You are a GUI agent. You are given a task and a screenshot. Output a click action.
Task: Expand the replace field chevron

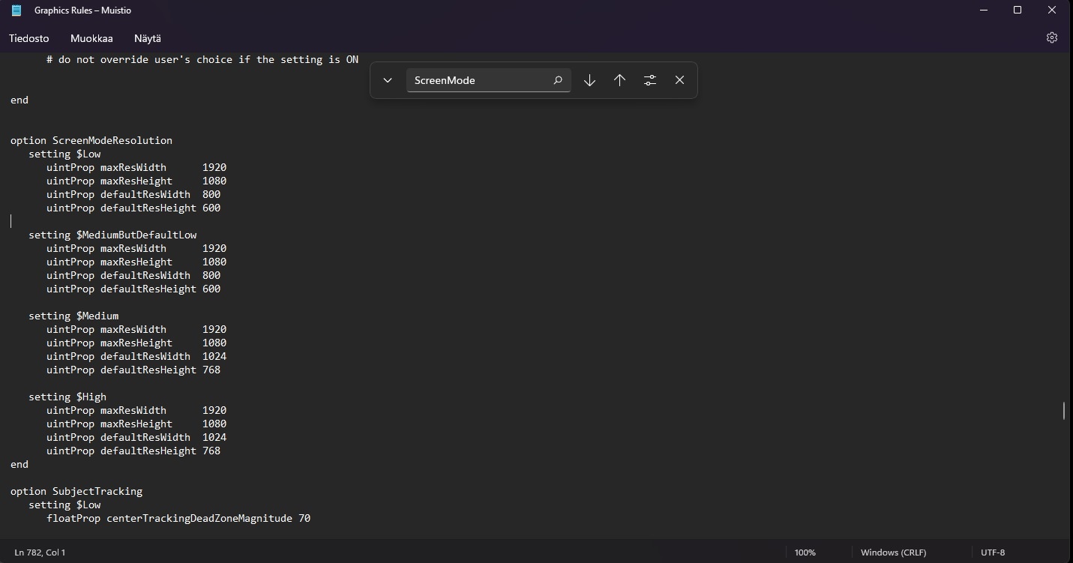pyautogui.click(x=388, y=80)
